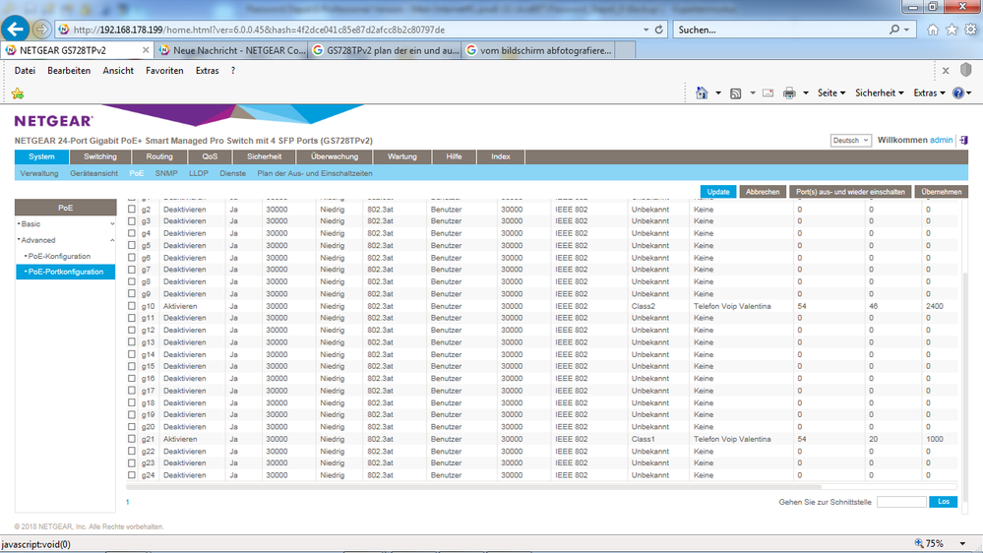This screenshot has height=553, width=983.
Task: Click the Update button
Action: [717, 192]
